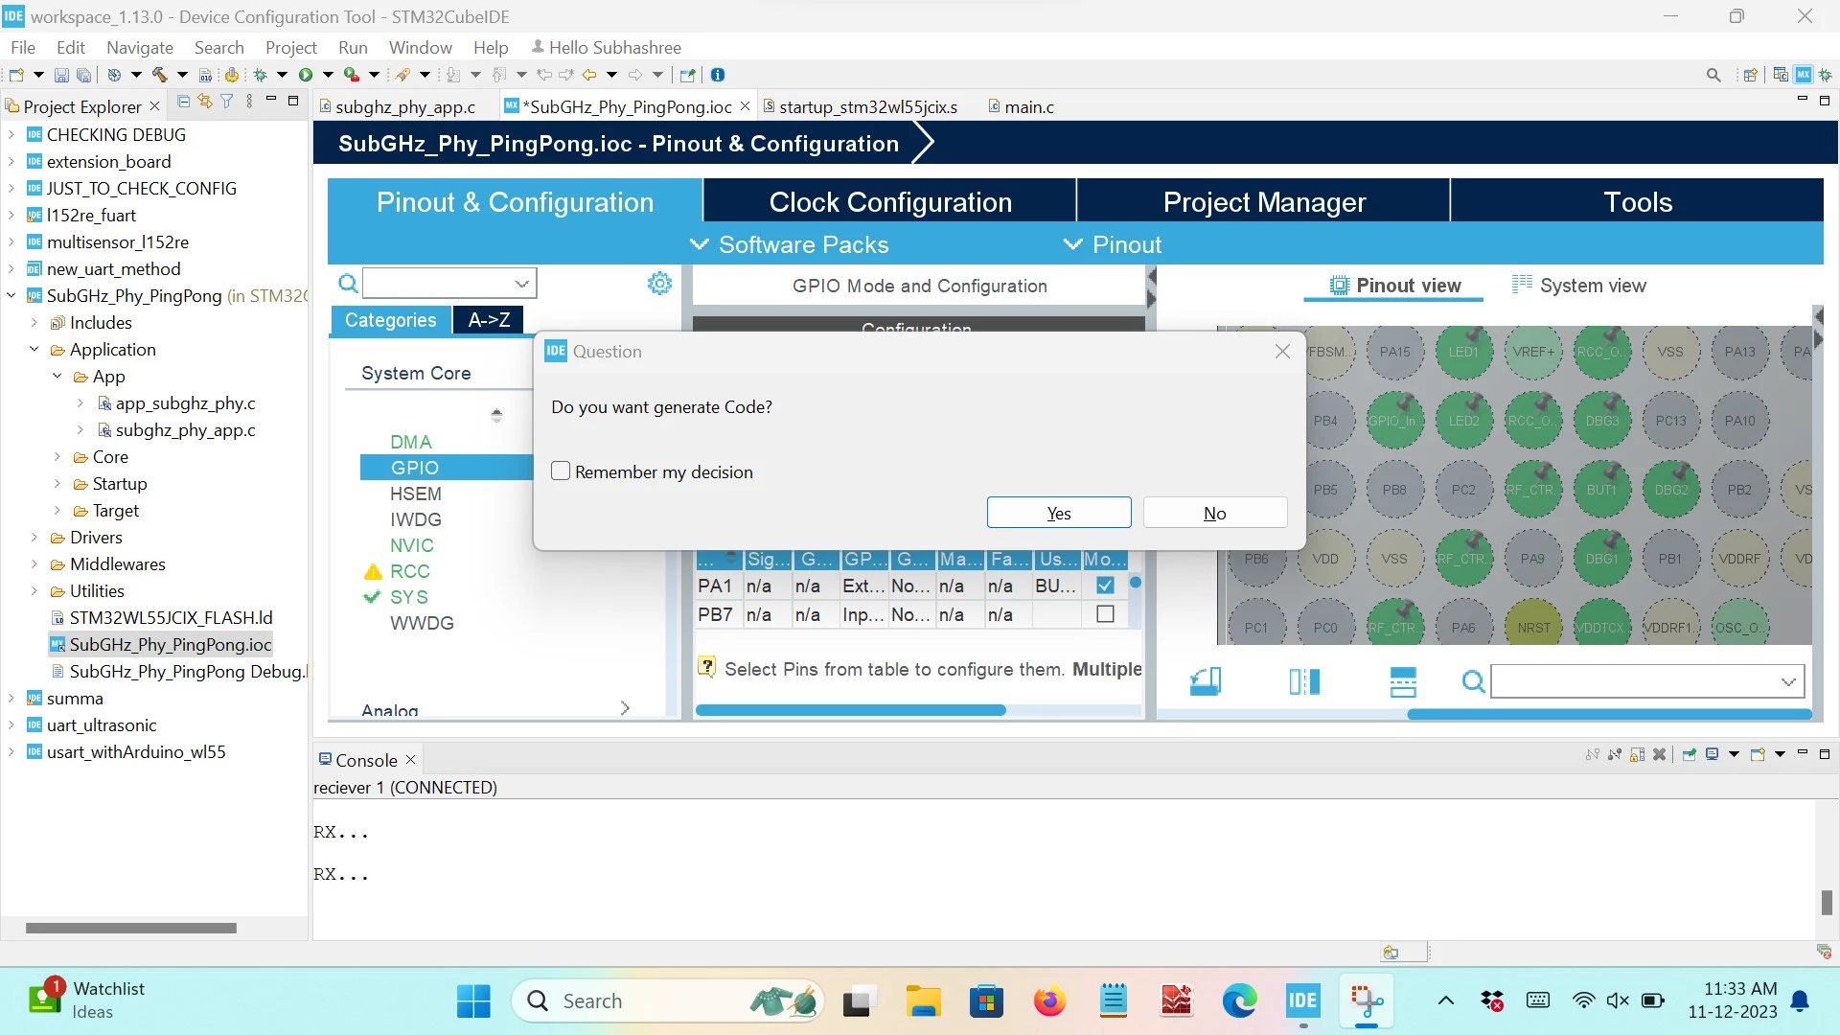The width and height of the screenshot is (1840, 1035).
Task: Switch to the main.c editor tab
Action: point(1022,106)
